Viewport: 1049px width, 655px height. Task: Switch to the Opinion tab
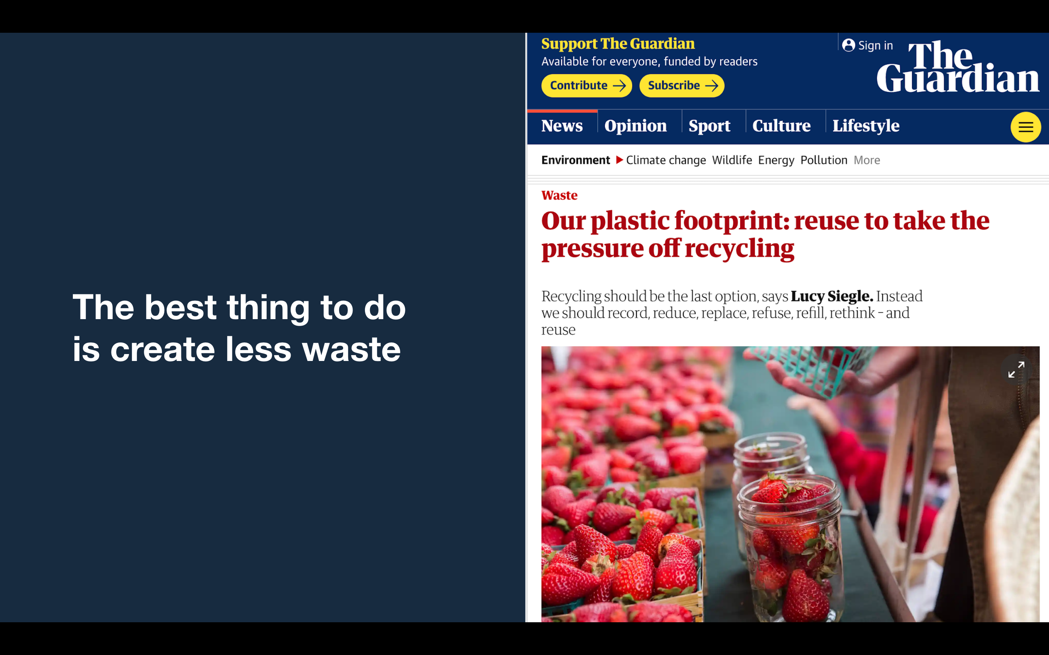[636, 126]
